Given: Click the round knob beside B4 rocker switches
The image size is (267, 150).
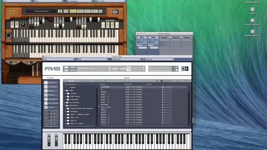Looking at the screenshot, I should (x=23, y=25).
